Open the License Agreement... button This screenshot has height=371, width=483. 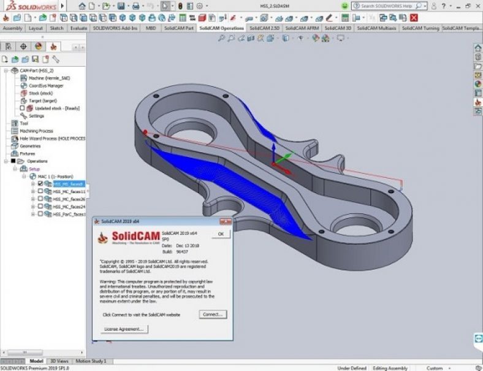pyautogui.click(x=124, y=329)
